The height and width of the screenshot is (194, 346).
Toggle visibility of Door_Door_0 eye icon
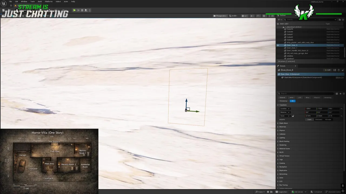pos(278,45)
